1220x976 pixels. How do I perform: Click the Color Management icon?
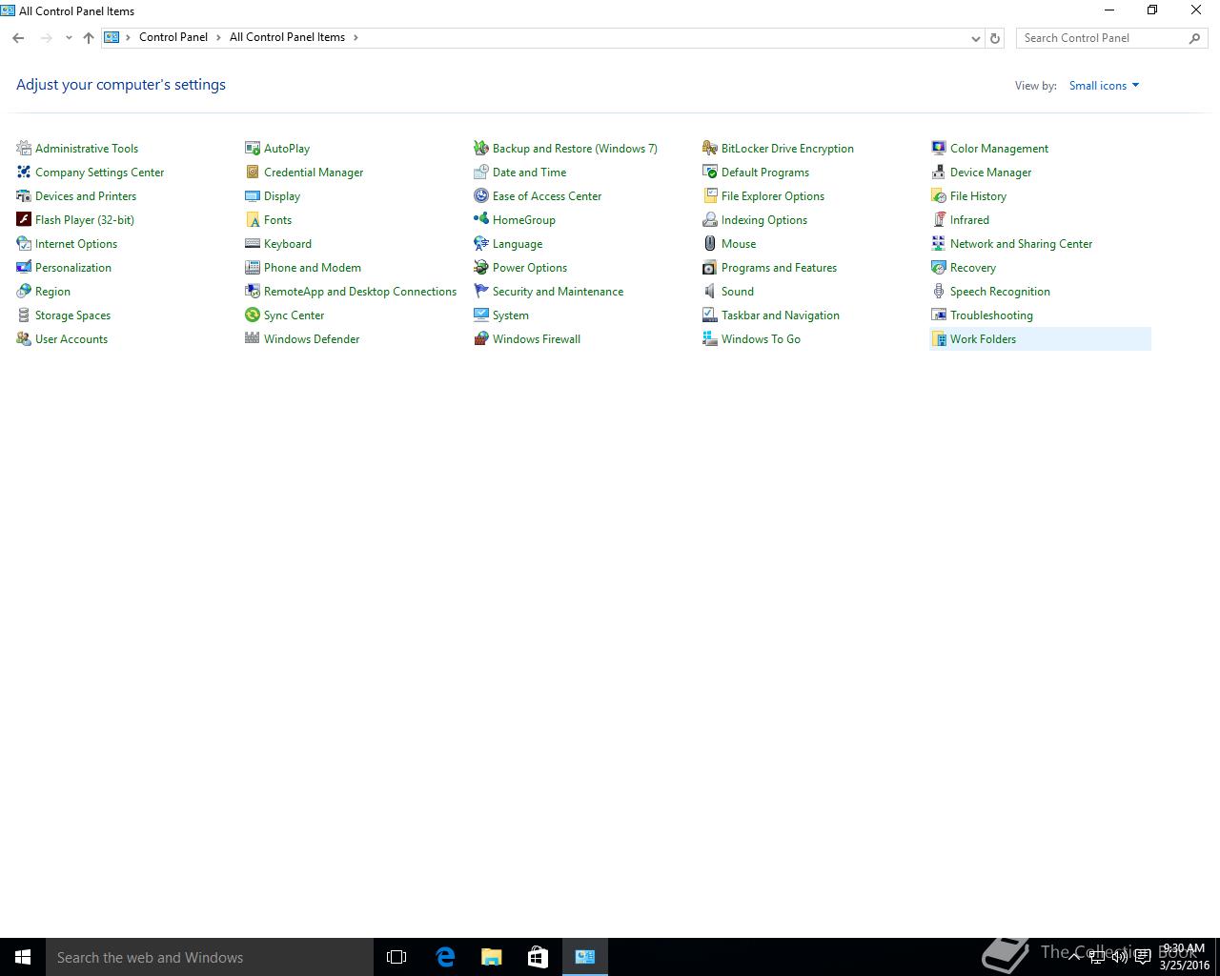(x=939, y=148)
